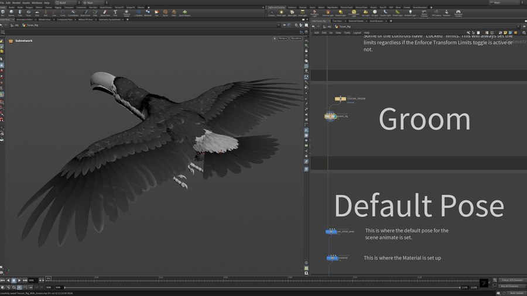Select the Grid shelf tool
Image resolution: width=527 pixels, height=296 pixels.
[x=37, y=13]
